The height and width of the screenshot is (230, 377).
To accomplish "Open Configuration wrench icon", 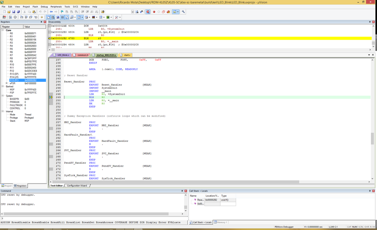I will [183, 12].
